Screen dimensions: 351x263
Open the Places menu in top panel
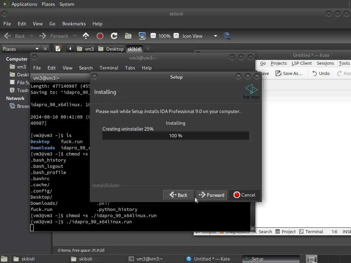(48, 4)
